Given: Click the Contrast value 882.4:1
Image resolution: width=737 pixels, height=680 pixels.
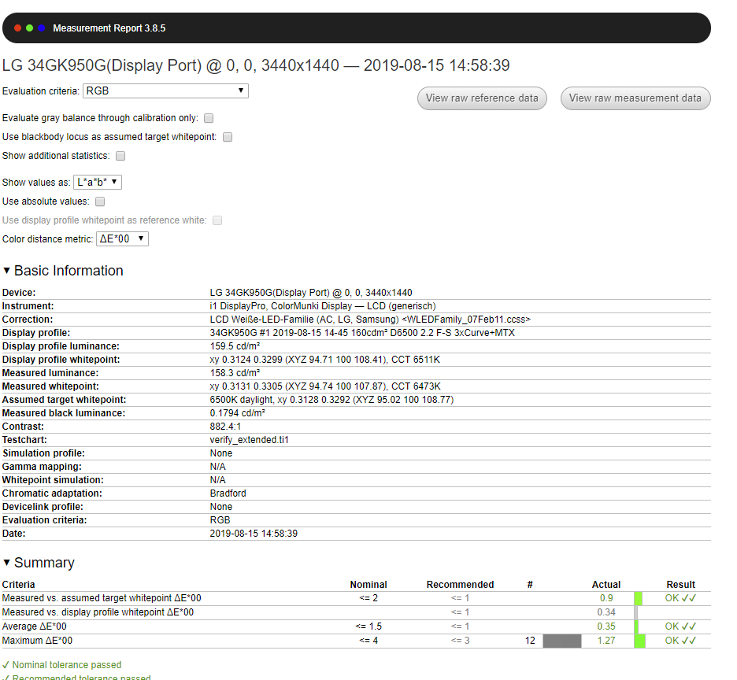Looking at the screenshot, I should coord(225,427).
